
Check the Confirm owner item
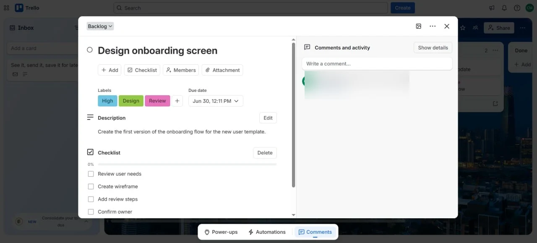point(91,212)
